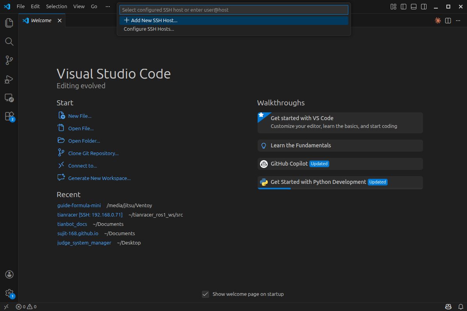Open the Extensions view icon

[9, 116]
